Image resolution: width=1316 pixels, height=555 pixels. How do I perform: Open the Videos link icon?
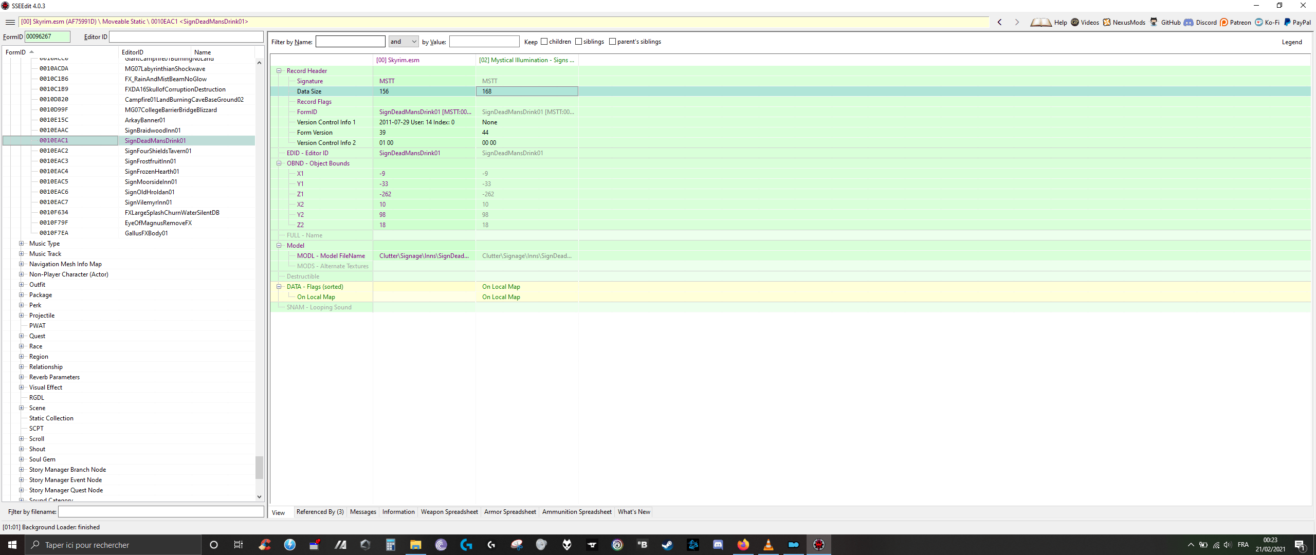pyautogui.click(x=1075, y=22)
